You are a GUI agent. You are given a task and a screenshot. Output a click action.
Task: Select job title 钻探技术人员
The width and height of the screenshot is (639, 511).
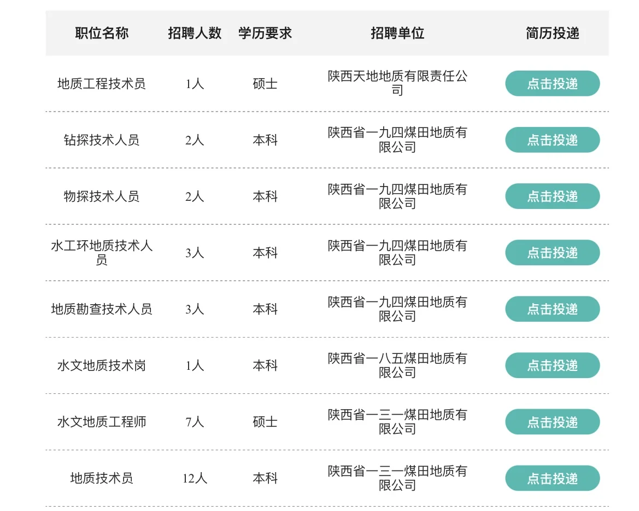pos(102,140)
